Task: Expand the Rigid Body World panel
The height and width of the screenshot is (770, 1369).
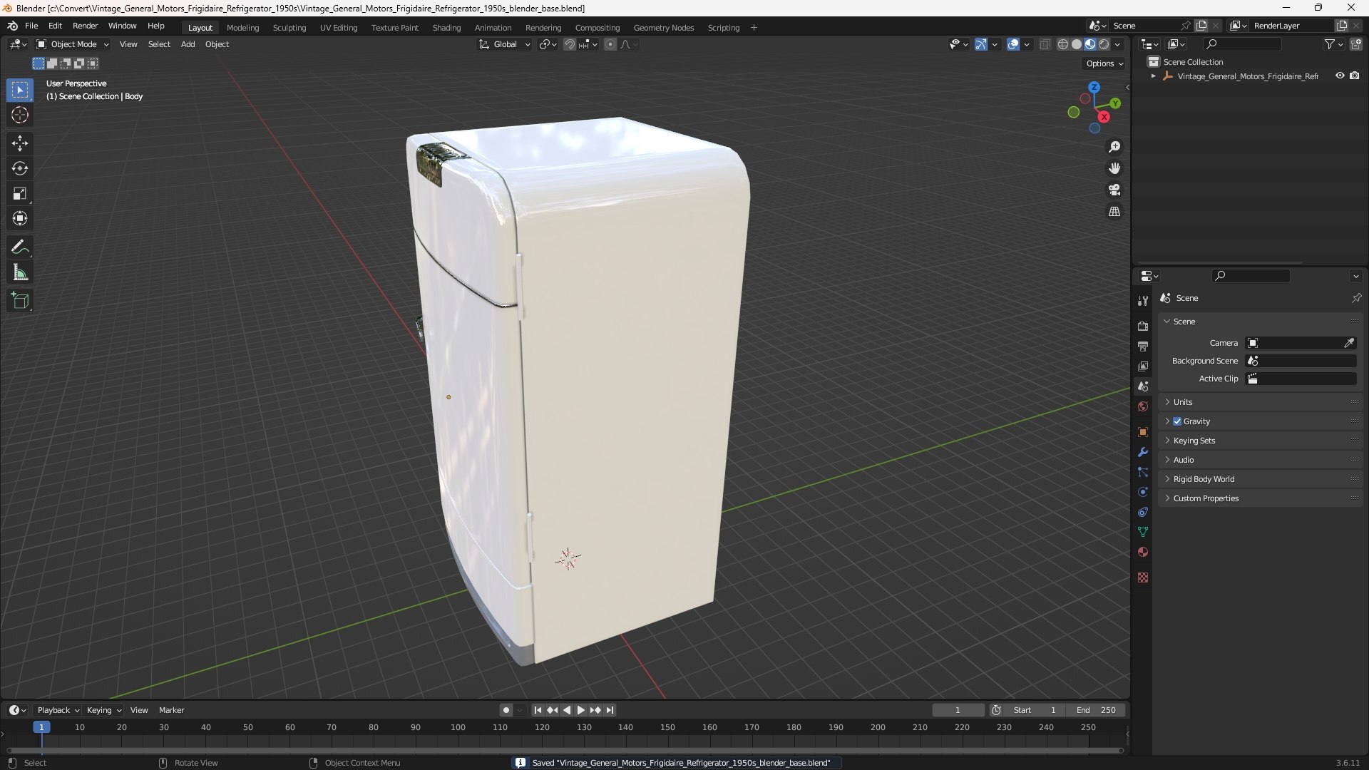Action: [x=1261, y=479]
